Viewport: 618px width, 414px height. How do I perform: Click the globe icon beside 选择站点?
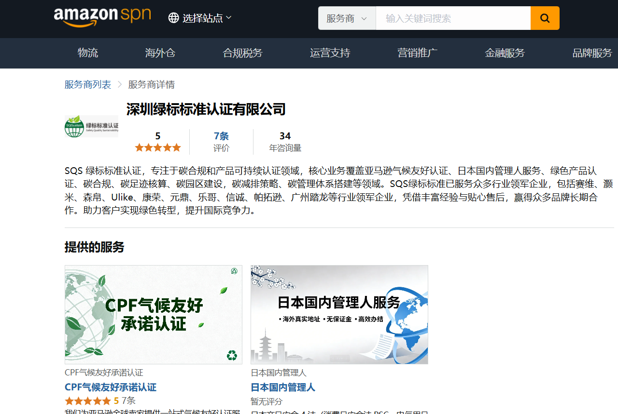[x=173, y=18]
